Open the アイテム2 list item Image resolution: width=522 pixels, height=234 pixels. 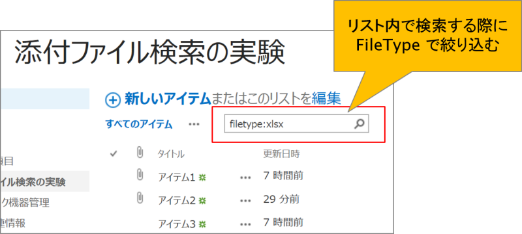(x=176, y=200)
